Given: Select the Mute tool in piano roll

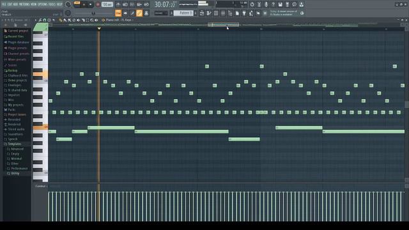Looking at the screenshot, I should pyautogui.click(x=78, y=20).
